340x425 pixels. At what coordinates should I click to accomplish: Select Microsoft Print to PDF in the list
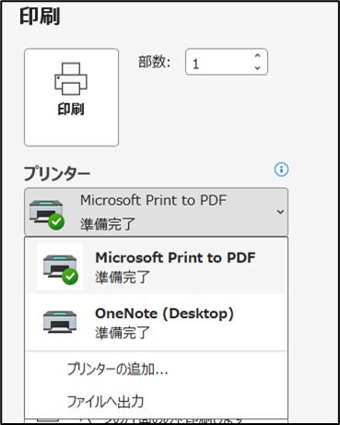157,266
